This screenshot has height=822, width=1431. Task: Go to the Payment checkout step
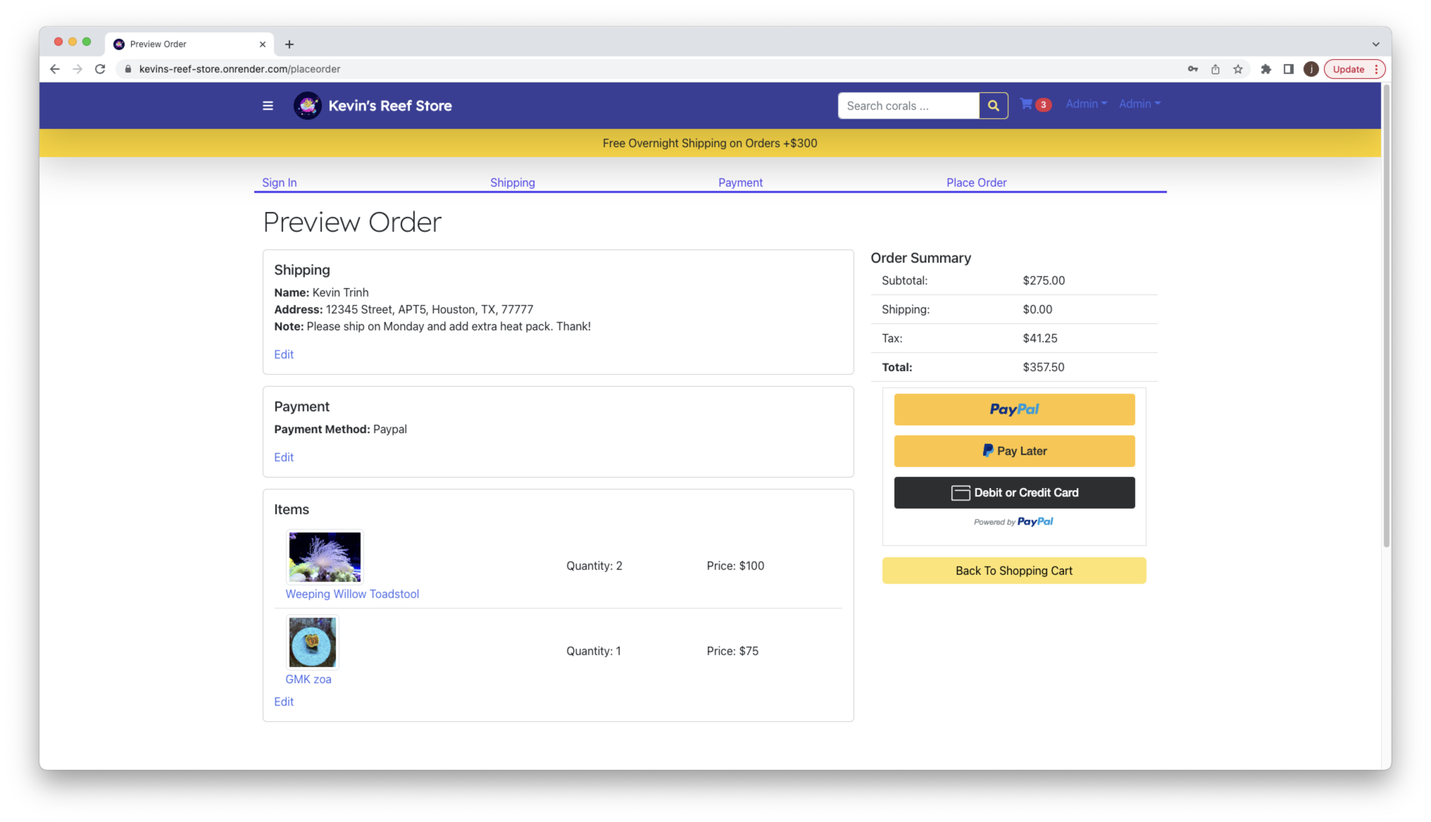coord(740,182)
